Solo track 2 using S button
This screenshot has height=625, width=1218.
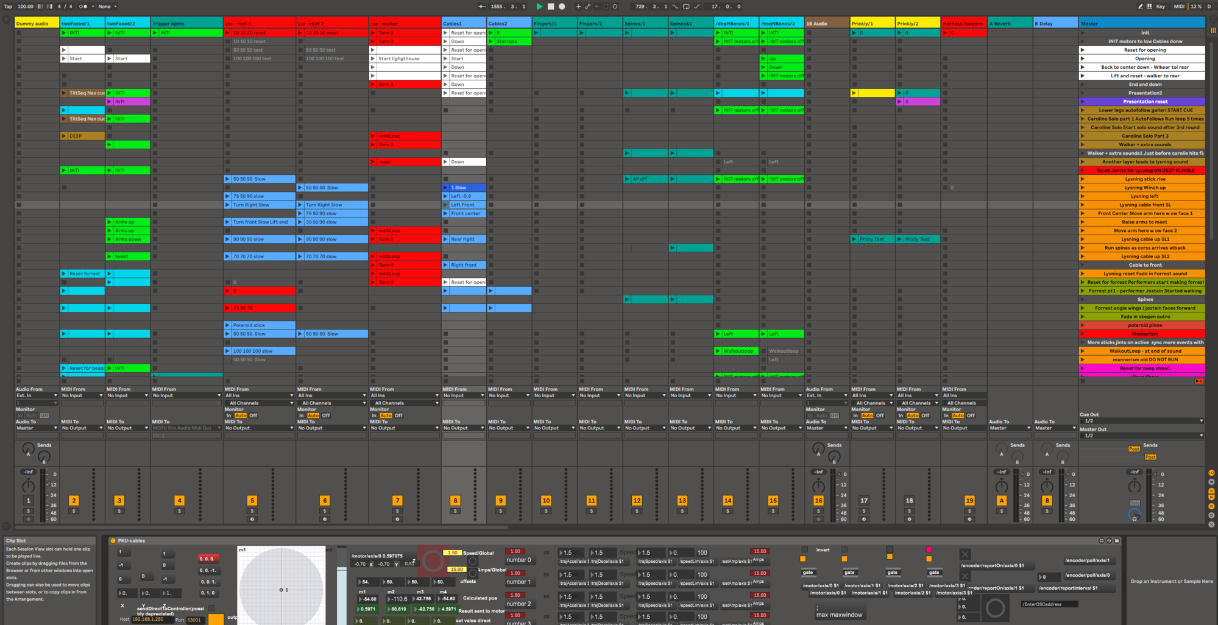tap(74, 511)
